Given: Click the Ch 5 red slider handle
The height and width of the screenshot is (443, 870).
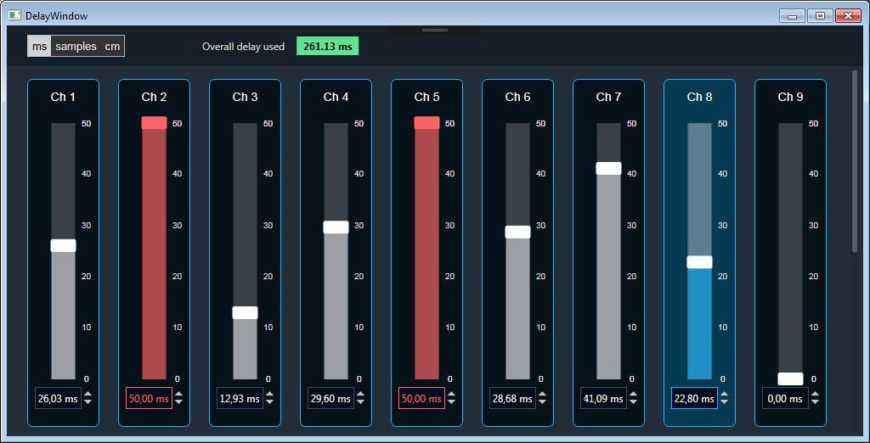Looking at the screenshot, I should [x=427, y=122].
